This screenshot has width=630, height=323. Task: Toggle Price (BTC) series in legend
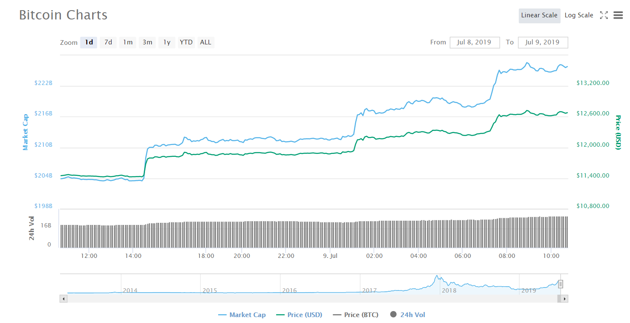point(356,315)
